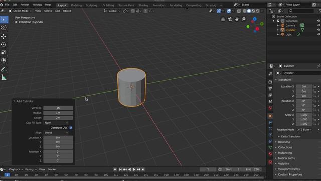321x181 pixels.
Task: Toggle the Collection exclude checkbox
Action: click(x=278, y=21)
